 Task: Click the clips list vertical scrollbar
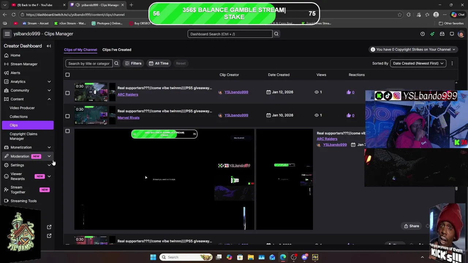(x=456, y=188)
